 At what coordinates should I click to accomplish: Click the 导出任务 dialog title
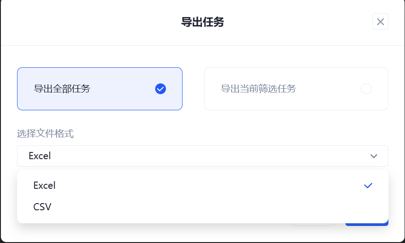click(202, 22)
